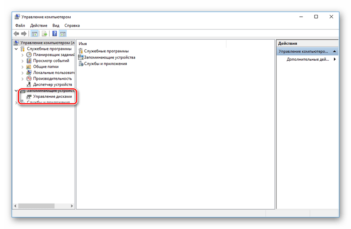Click Службы и приложения icon in center list
Viewport: 351px width, 229px height.
(81, 64)
